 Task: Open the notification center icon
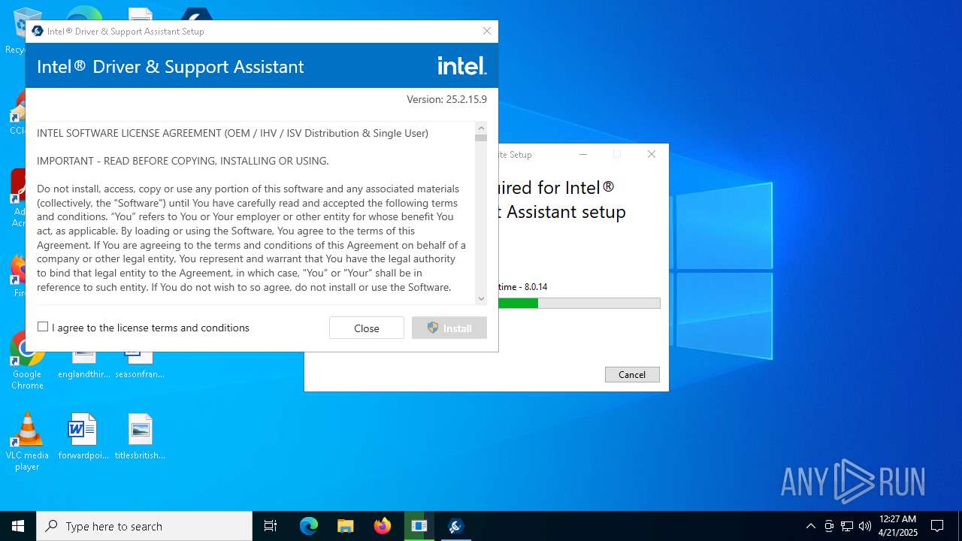pos(937,526)
